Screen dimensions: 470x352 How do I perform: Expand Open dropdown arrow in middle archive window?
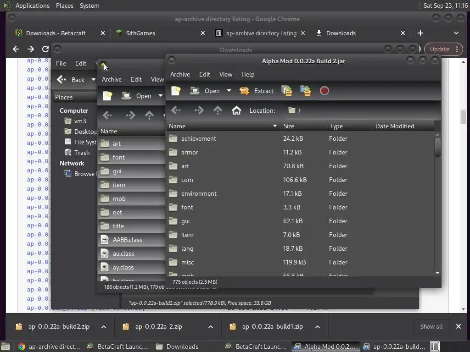point(161,96)
